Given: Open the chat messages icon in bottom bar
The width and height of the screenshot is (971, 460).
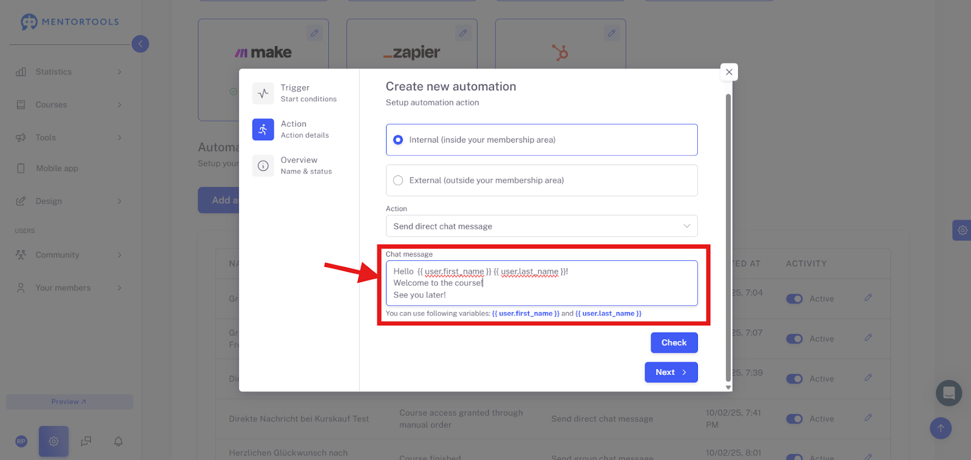Looking at the screenshot, I should (86, 441).
